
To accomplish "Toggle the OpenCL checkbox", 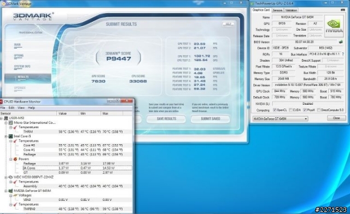I will (x=275, y=110).
